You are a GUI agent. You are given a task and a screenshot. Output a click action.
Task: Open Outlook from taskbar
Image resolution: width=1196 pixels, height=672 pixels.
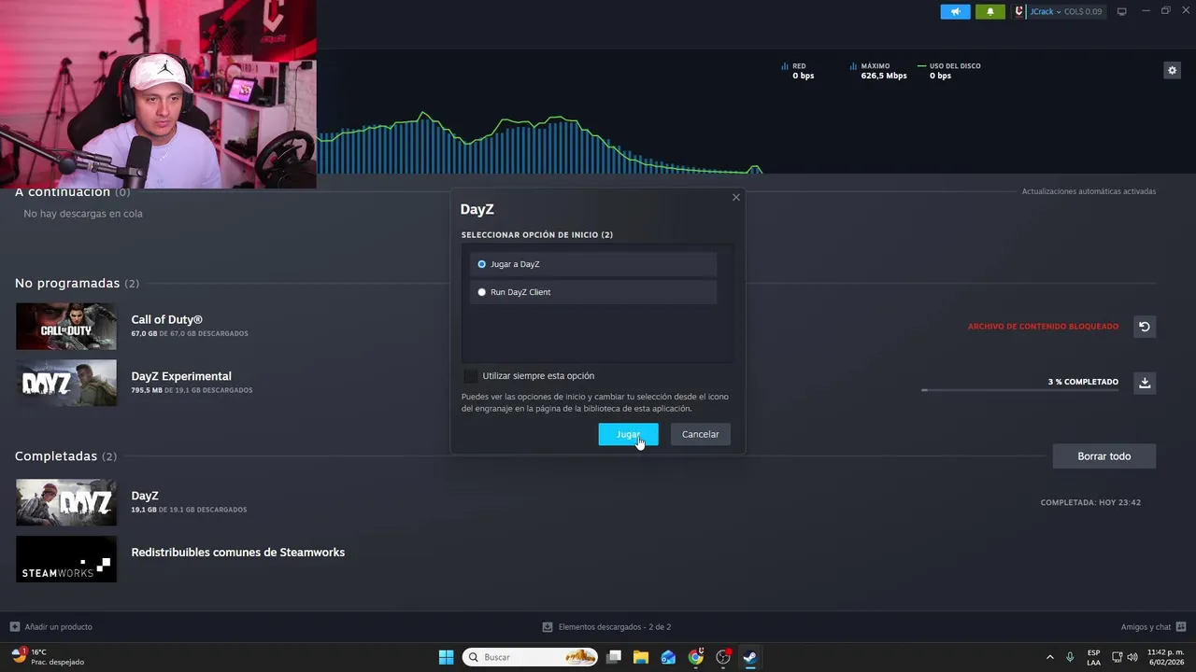pyautogui.click(x=668, y=657)
